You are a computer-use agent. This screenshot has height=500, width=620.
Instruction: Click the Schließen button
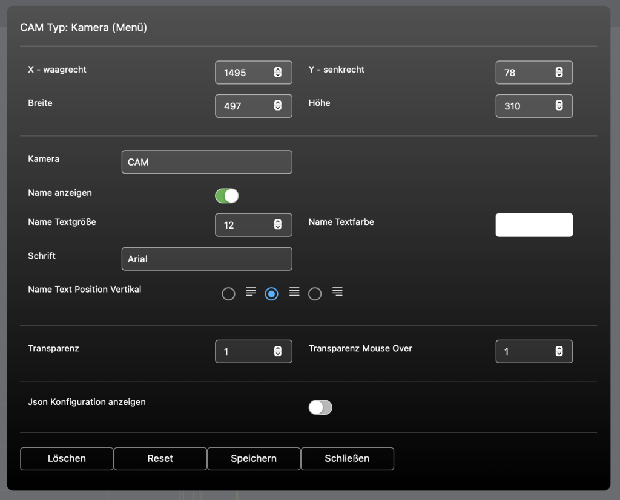[347, 458]
